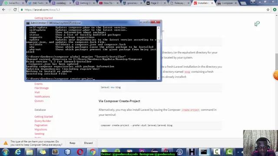Close the Railway tab

[189, 3]
